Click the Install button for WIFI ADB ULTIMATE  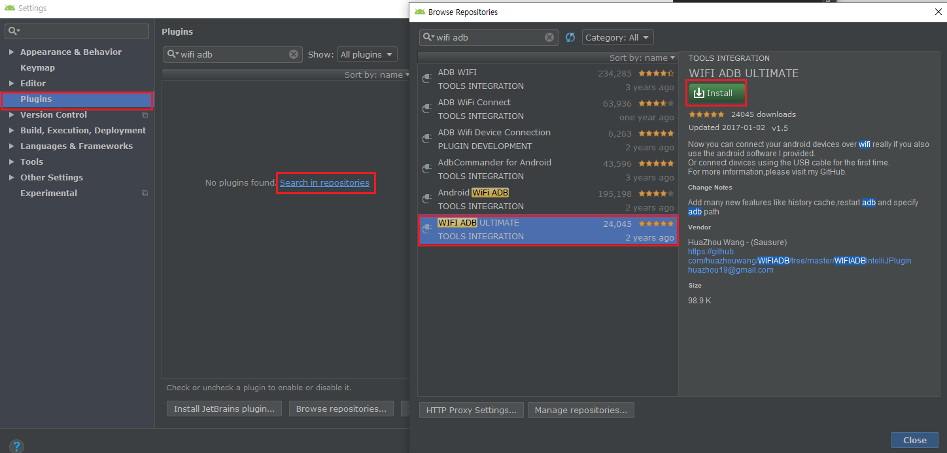[x=717, y=93]
